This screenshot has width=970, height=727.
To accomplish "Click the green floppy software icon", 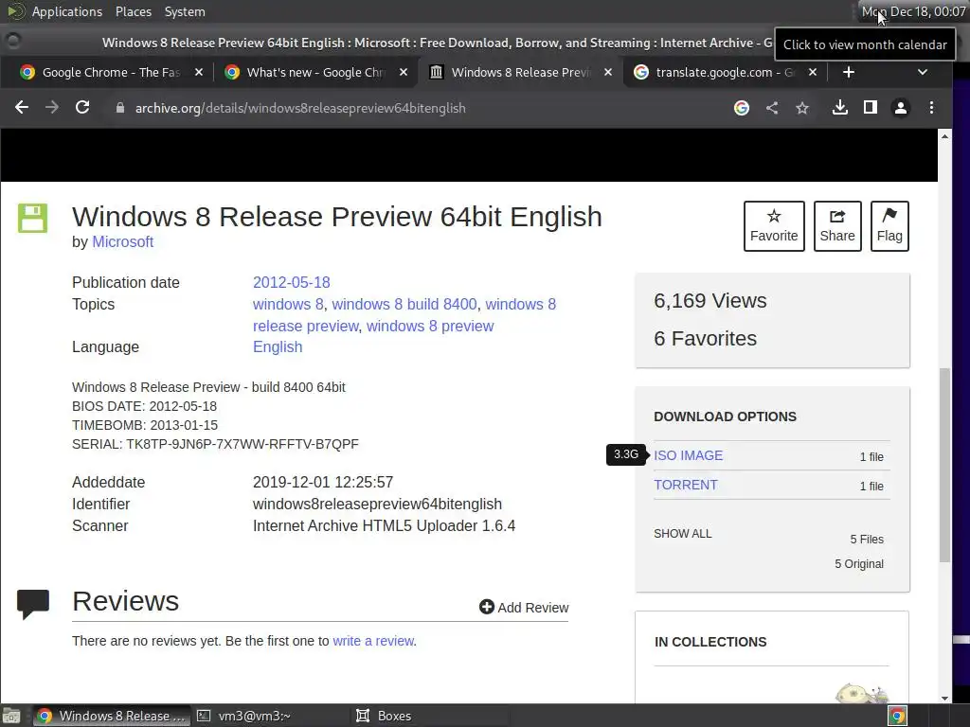I will coord(33,219).
